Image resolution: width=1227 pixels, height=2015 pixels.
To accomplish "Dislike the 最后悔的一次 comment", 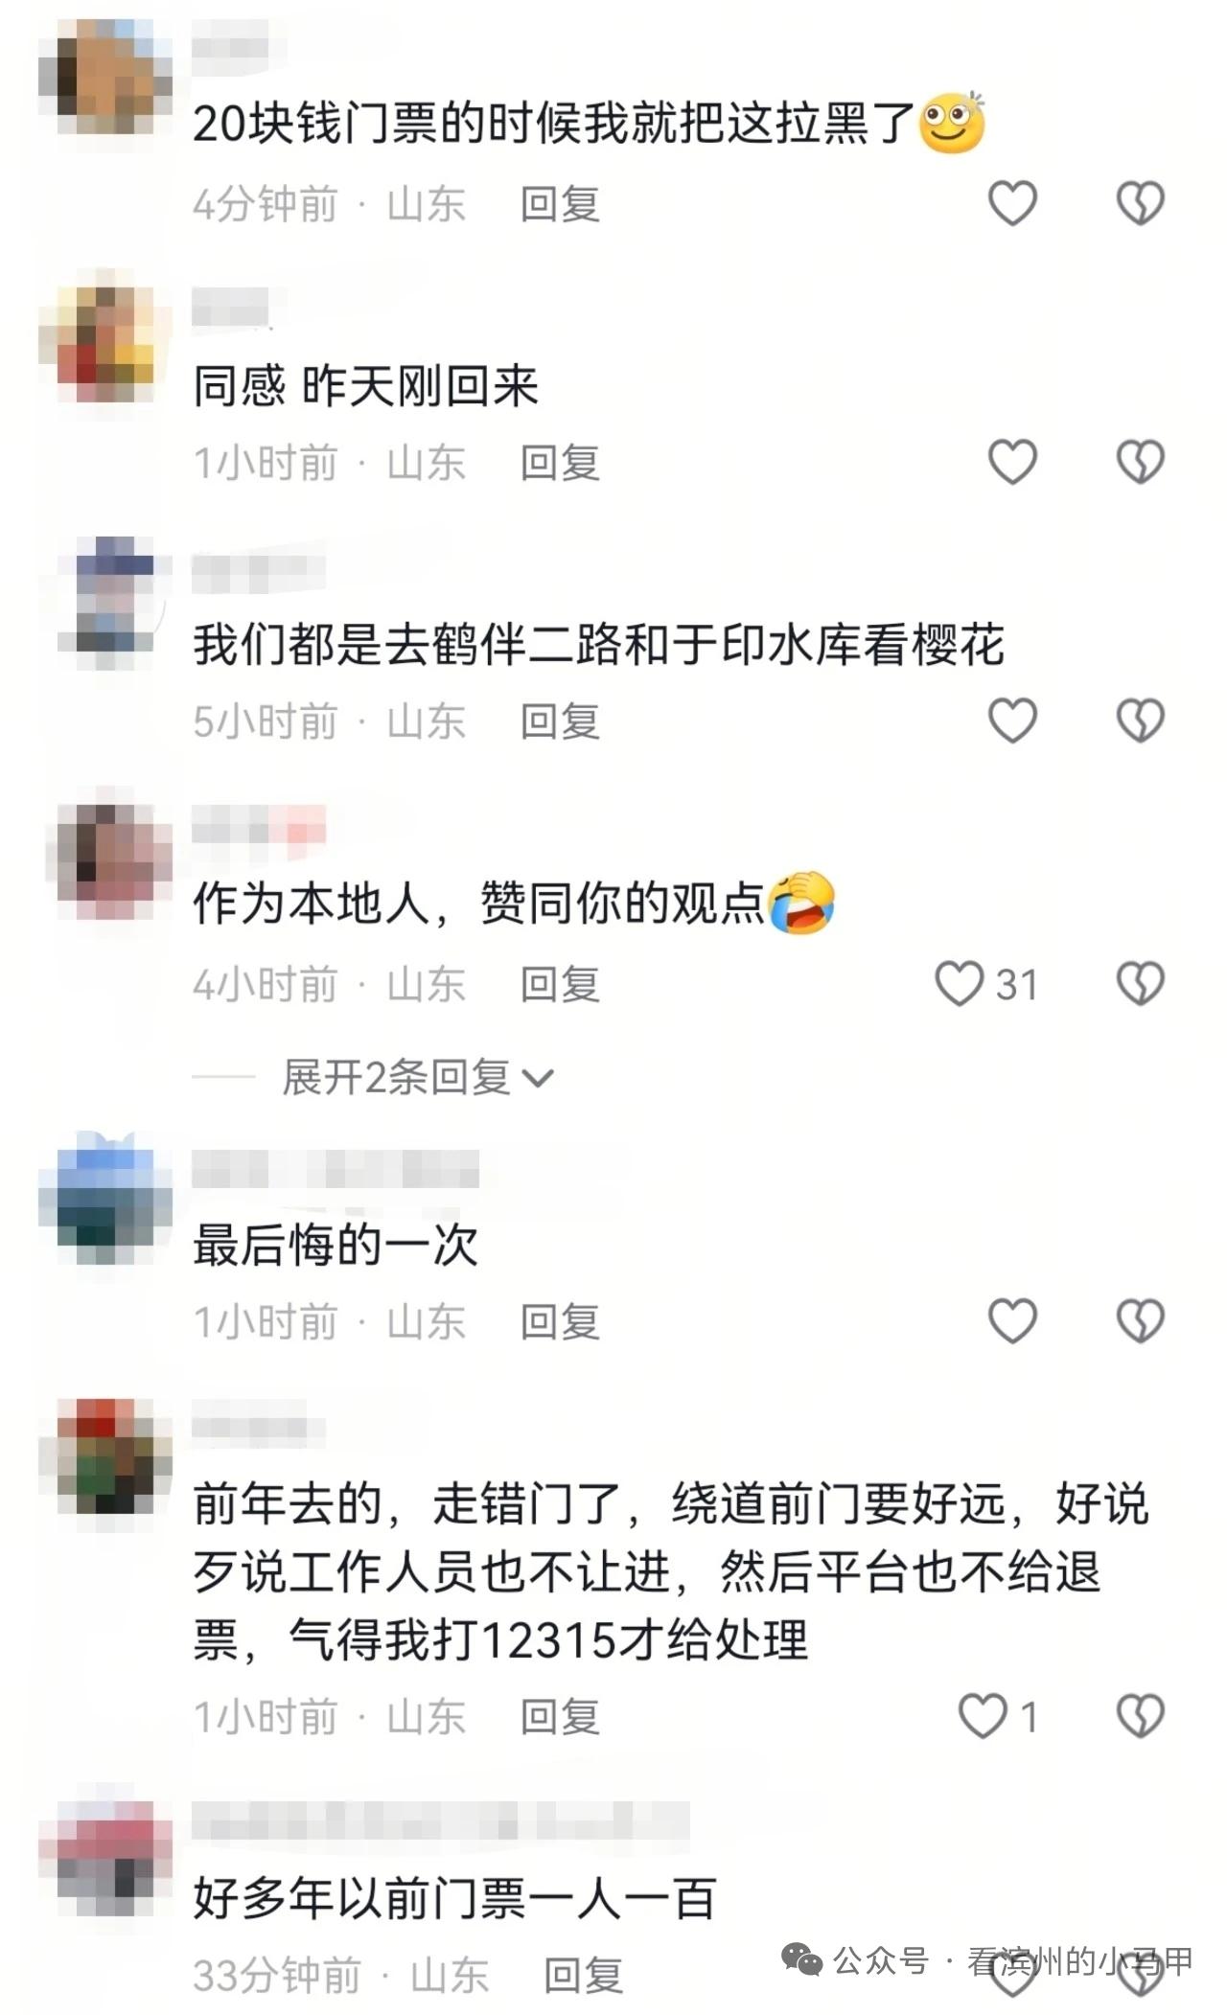I will point(1140,1321).
